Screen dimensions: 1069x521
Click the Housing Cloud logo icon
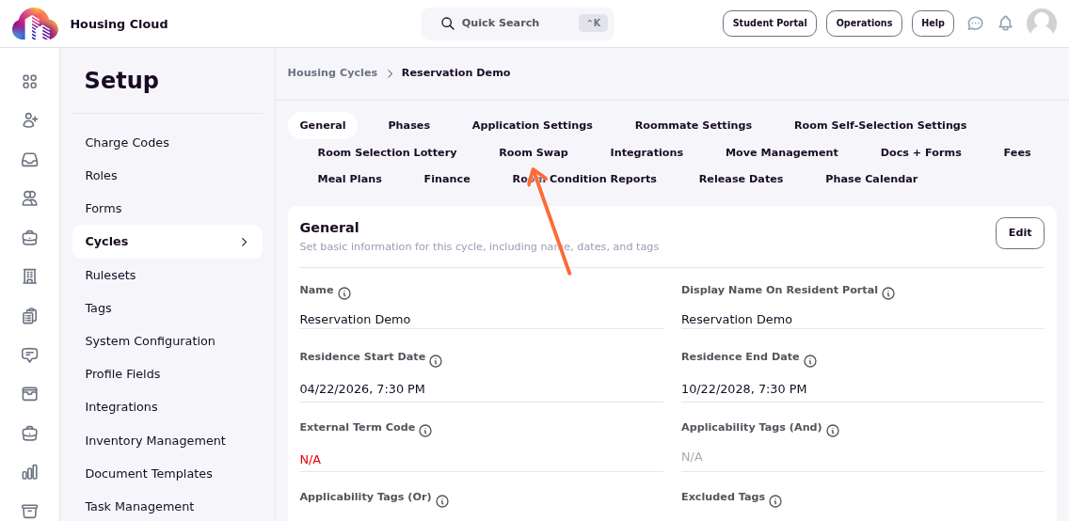tap(36, 24)
